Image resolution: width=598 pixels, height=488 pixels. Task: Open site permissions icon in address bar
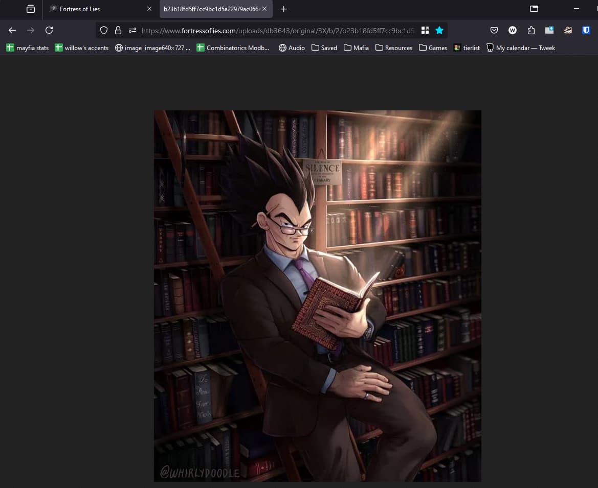132,31
